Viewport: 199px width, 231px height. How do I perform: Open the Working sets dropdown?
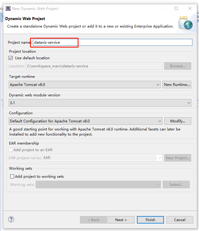[98, 184]
